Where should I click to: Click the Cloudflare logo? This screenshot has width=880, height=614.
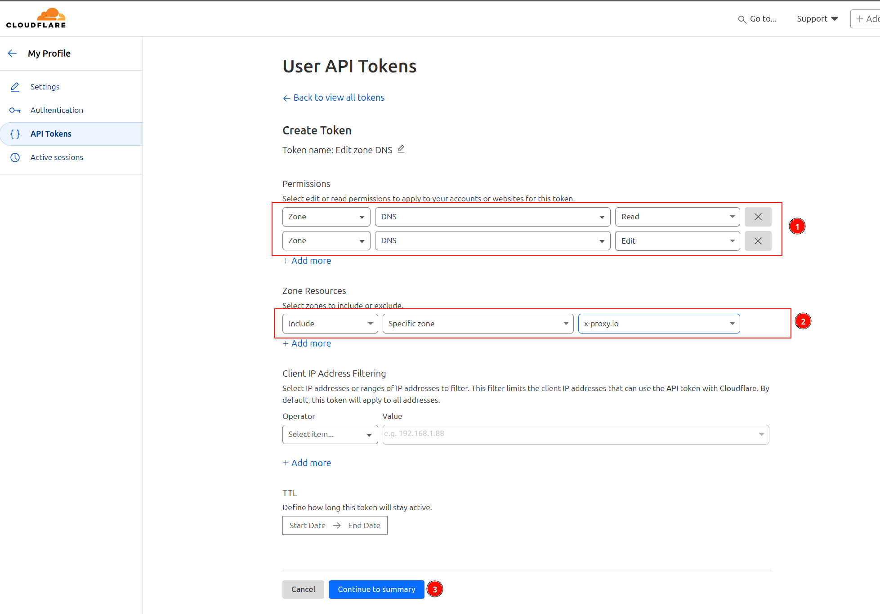(36, 18)
